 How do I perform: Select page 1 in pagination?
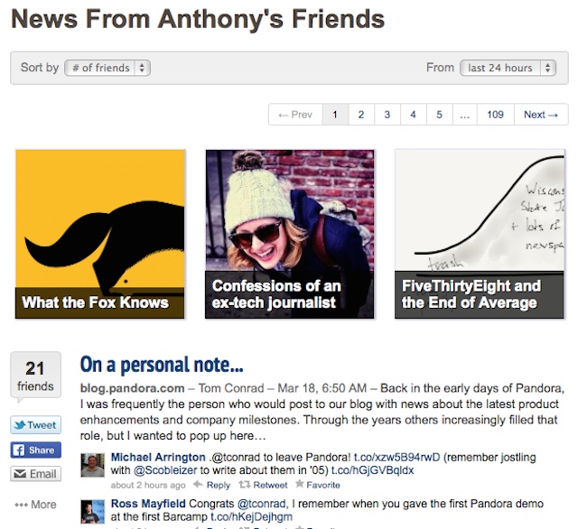pyautogui.click(x=335, y=115)
